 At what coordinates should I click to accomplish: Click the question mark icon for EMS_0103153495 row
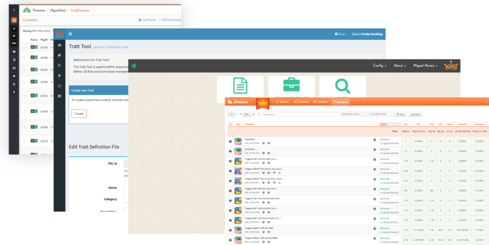point(231,142)
